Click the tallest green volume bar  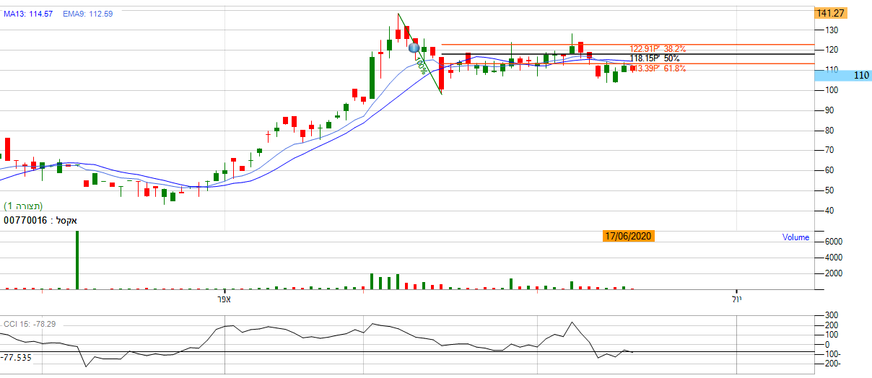pos(77,260)
